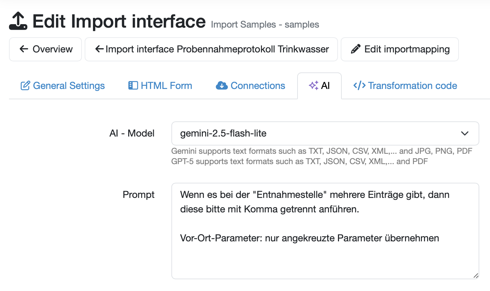
Task: Focus the Prompt text area
Action: tap(325, 255)
